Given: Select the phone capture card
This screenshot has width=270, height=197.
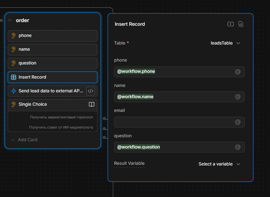Looking at the screenshot, I should (x=52, y=36).
